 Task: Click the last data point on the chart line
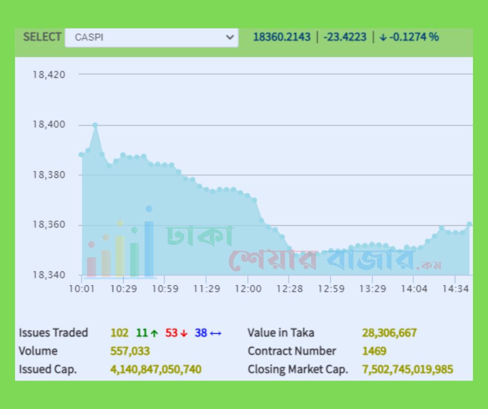469,224
